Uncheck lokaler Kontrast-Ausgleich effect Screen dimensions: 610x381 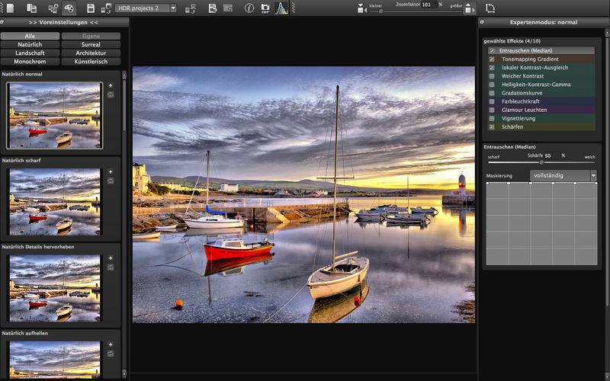point(492,68)
